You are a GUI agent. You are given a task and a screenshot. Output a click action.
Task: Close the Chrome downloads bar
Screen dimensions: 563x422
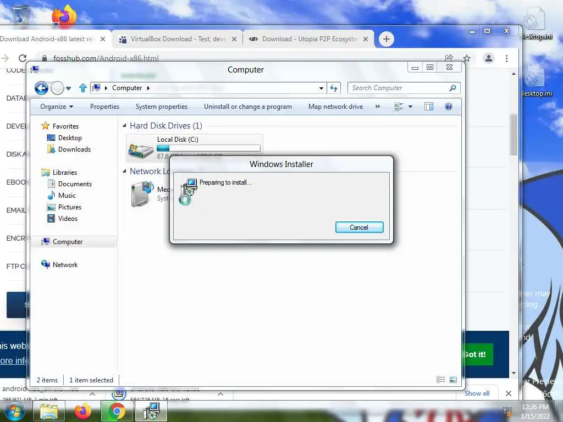point(509,393)
